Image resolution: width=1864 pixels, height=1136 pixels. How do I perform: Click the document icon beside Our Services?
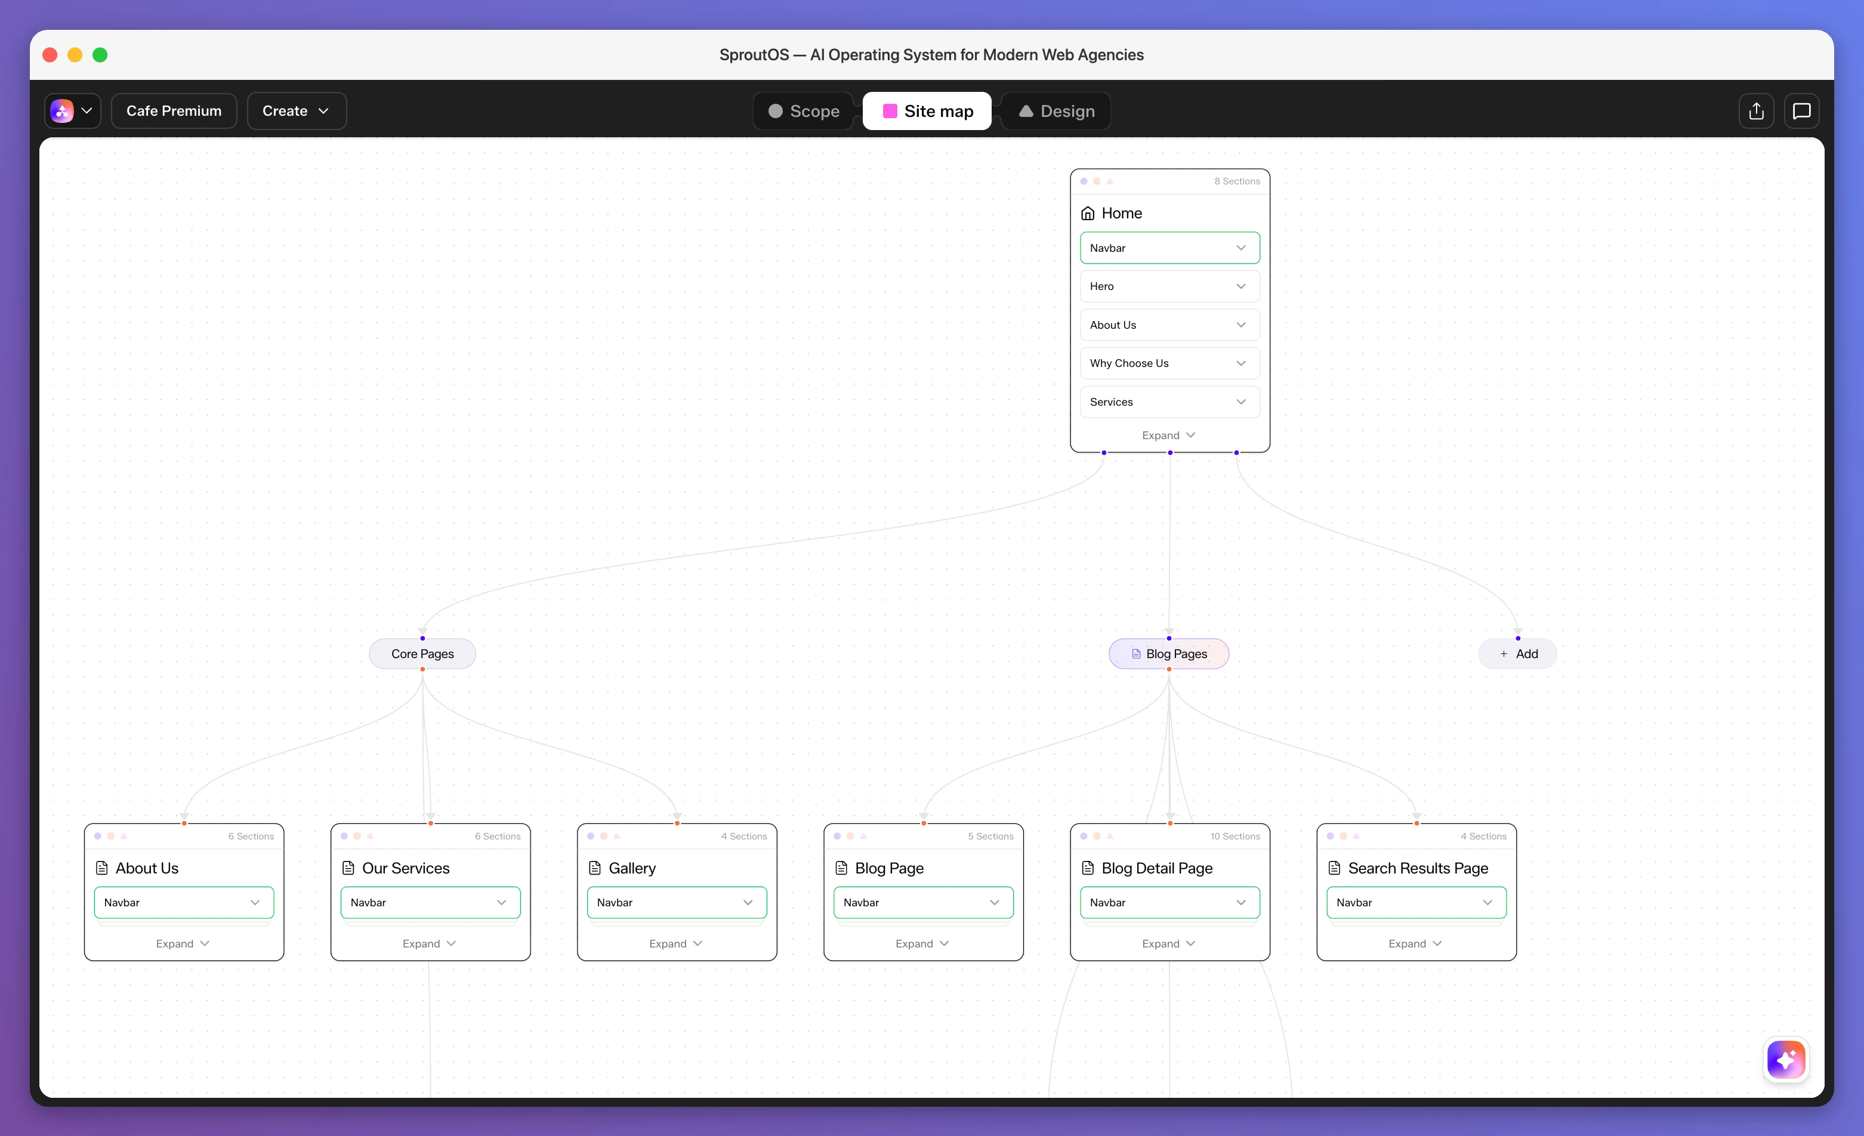click(348, 868)
